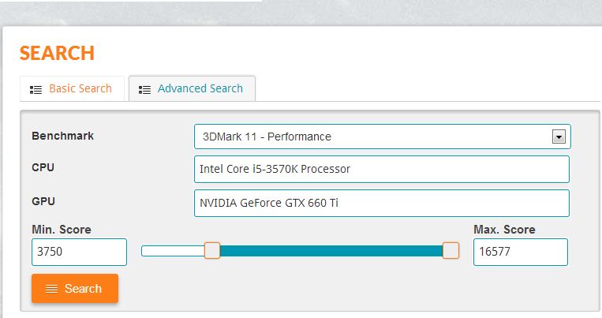The width and height of the screenshot is (602, 318).
Task: Click the lines icon inside the Search button
Action: (51, 289)
